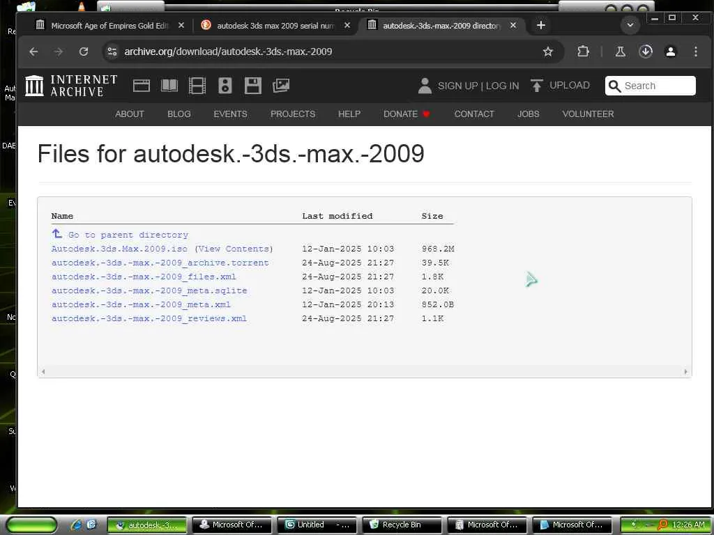The image size is (714, 535).
Task: Show browser downloads
Action: click(x=646, y=52)
